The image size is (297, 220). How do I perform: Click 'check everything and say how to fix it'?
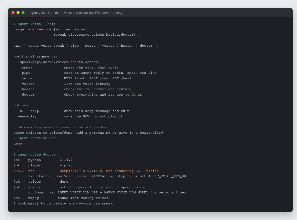(103, 95)
